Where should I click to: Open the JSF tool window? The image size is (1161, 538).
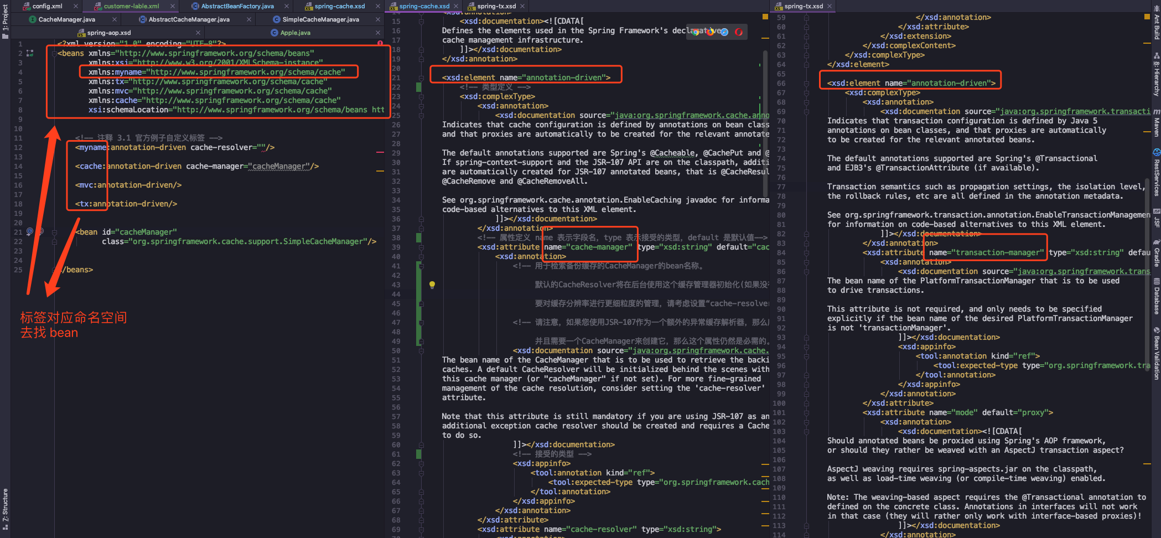click(x=1156, y=218)
